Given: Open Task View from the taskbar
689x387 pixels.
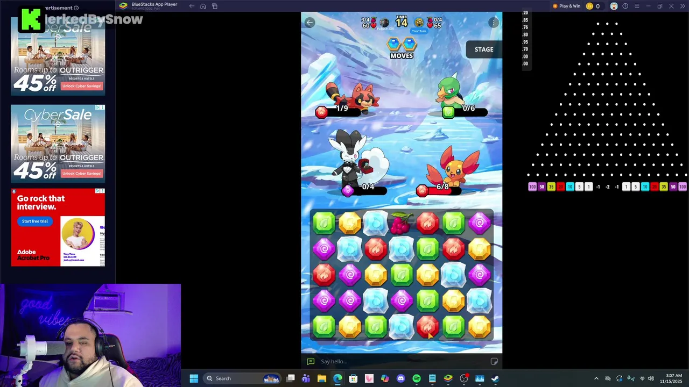Looking at the screenshot, I should pos(291,378).
